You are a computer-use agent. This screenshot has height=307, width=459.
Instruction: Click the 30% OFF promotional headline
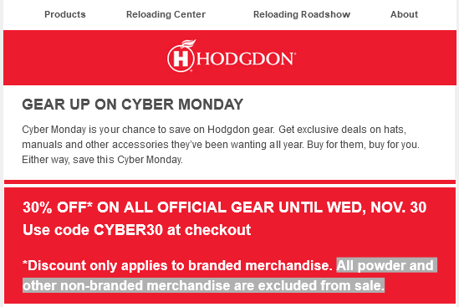pyautogui.click(x=225, y=207)
